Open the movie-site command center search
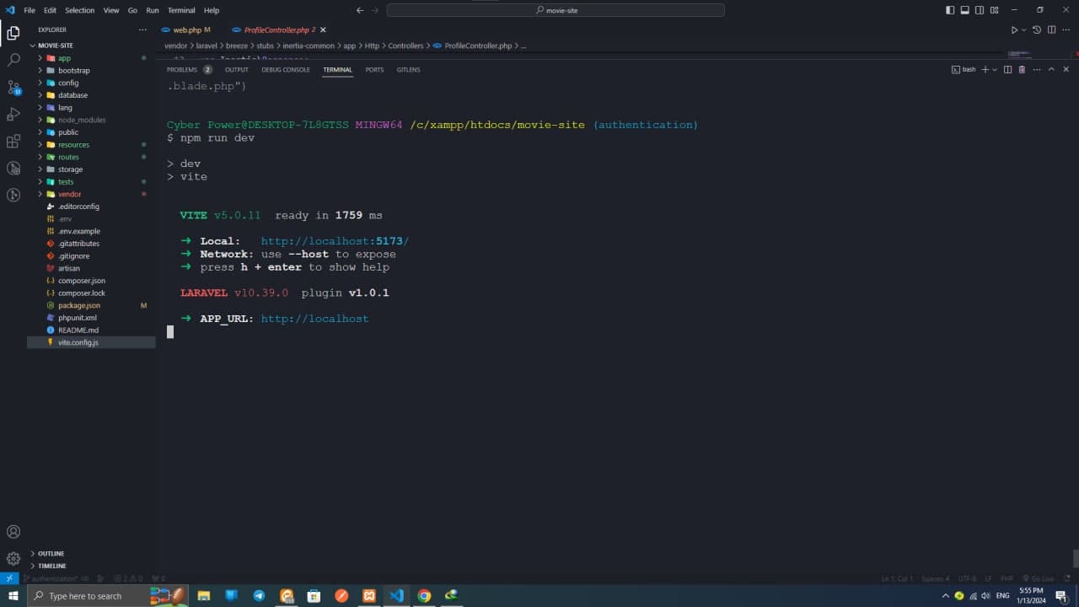The width and height of the screenshot is (1079, 607). point(556,10)
